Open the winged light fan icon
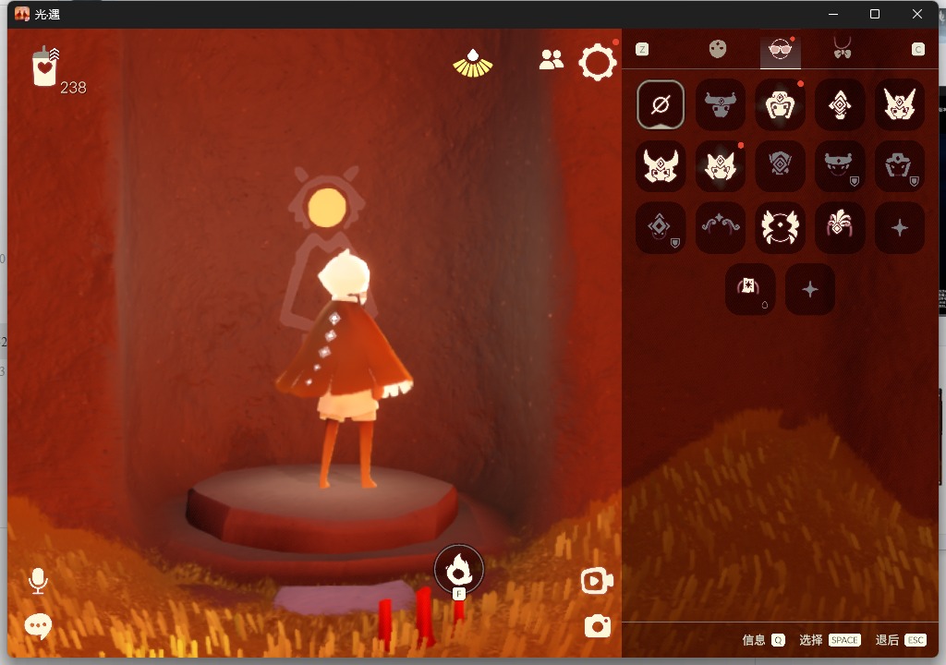The image size is (946, 665). [x=472, y=64]
